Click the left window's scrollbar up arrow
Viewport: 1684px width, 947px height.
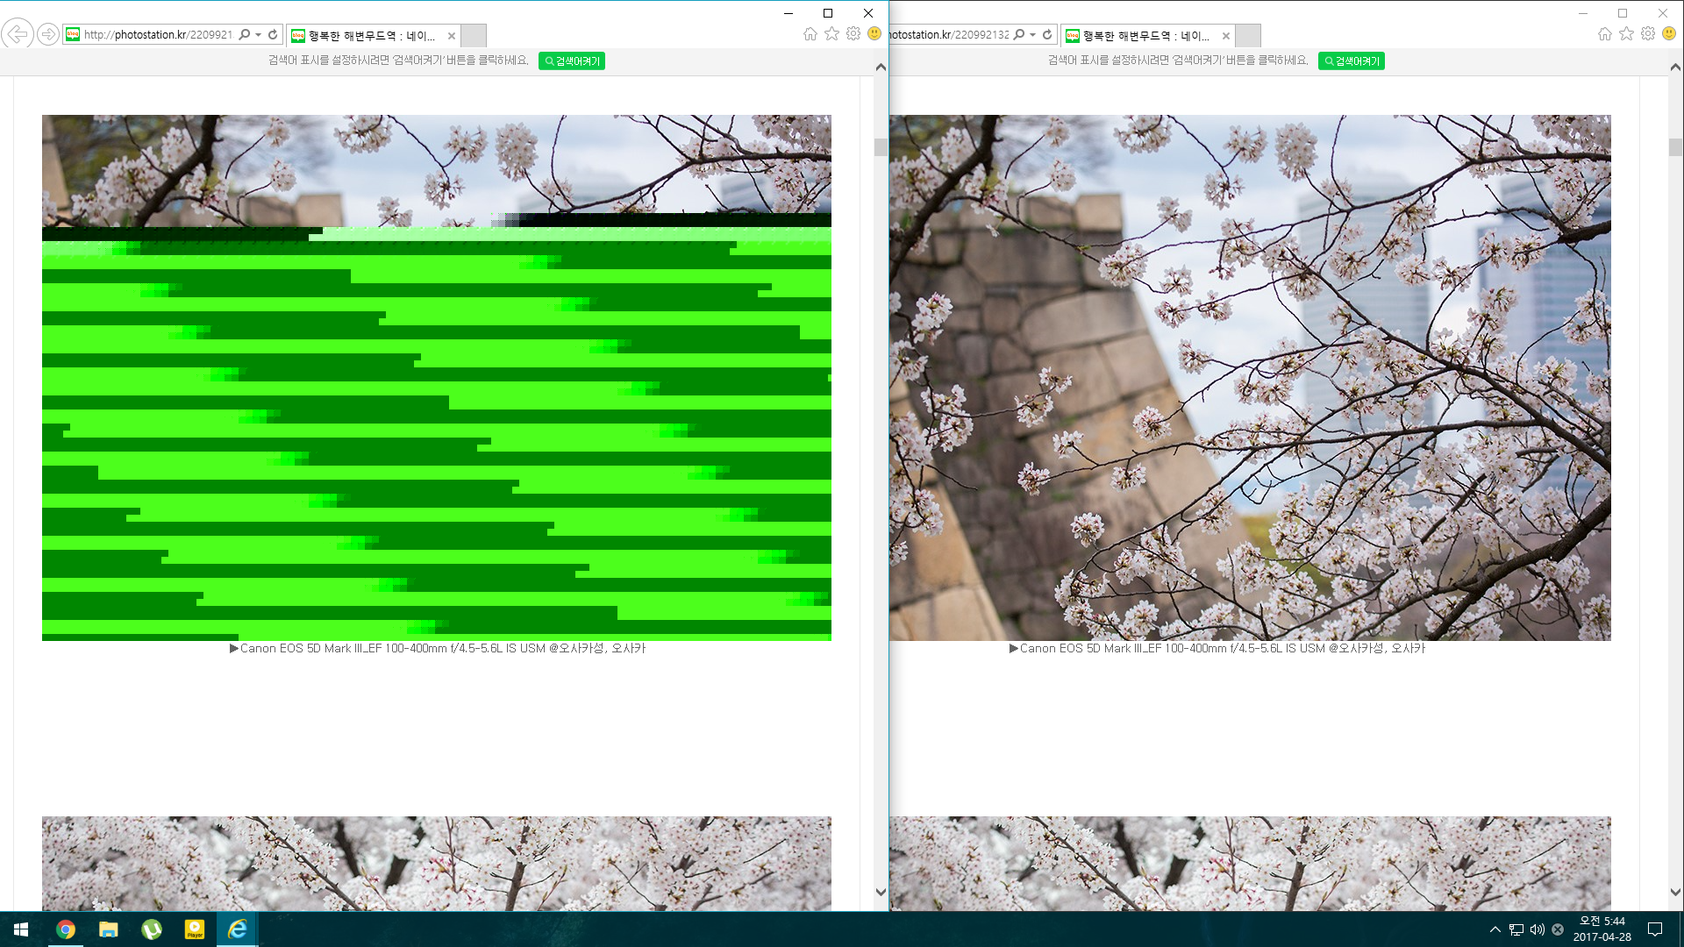(x=881, y=67)
